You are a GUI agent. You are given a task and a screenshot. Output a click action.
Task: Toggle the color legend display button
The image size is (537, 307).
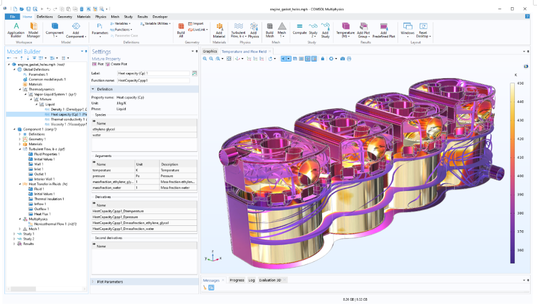[314, 59]
